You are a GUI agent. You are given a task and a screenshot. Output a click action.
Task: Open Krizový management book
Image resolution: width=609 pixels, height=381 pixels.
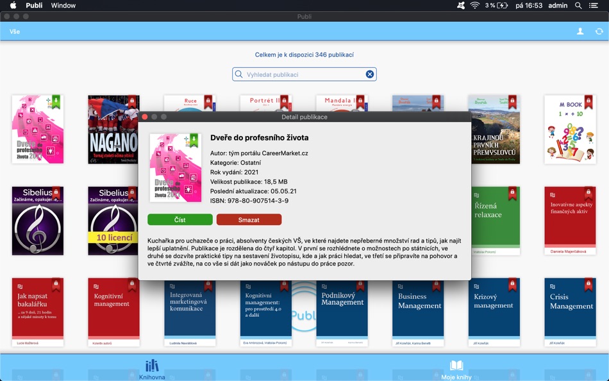coord(494,312)
